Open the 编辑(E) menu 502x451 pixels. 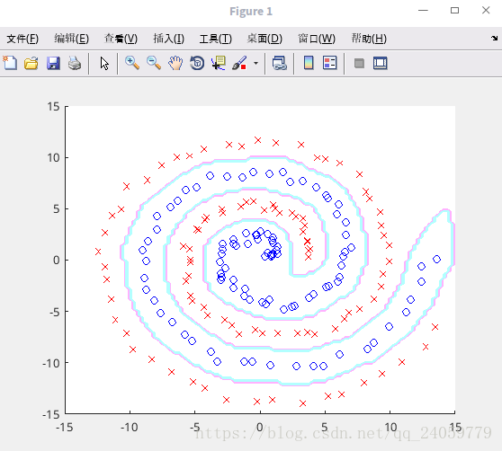71,39
